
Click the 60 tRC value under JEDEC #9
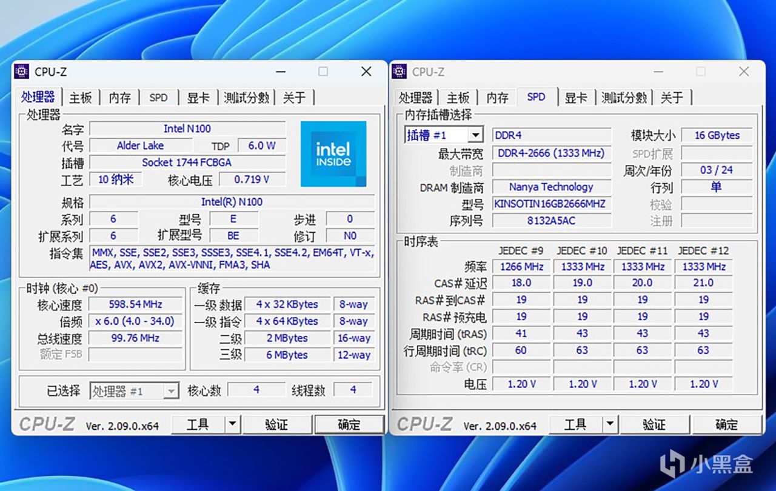[521, 350]
